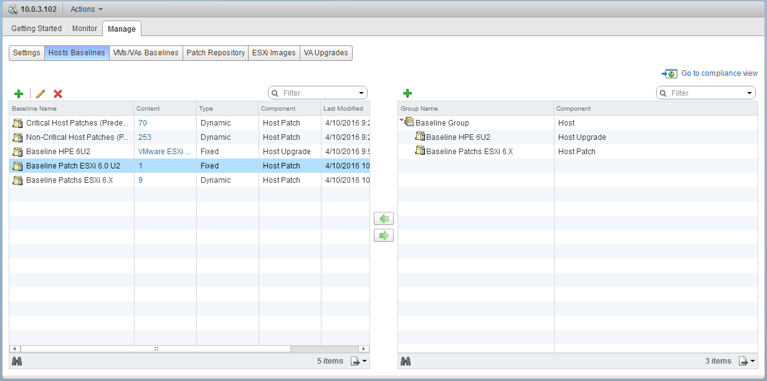Open the Actions dropdown menu

click(x=85, y=9)
